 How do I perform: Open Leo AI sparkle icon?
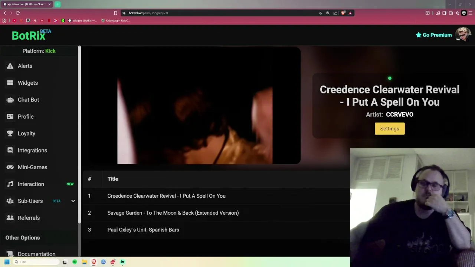click(457, 13)
